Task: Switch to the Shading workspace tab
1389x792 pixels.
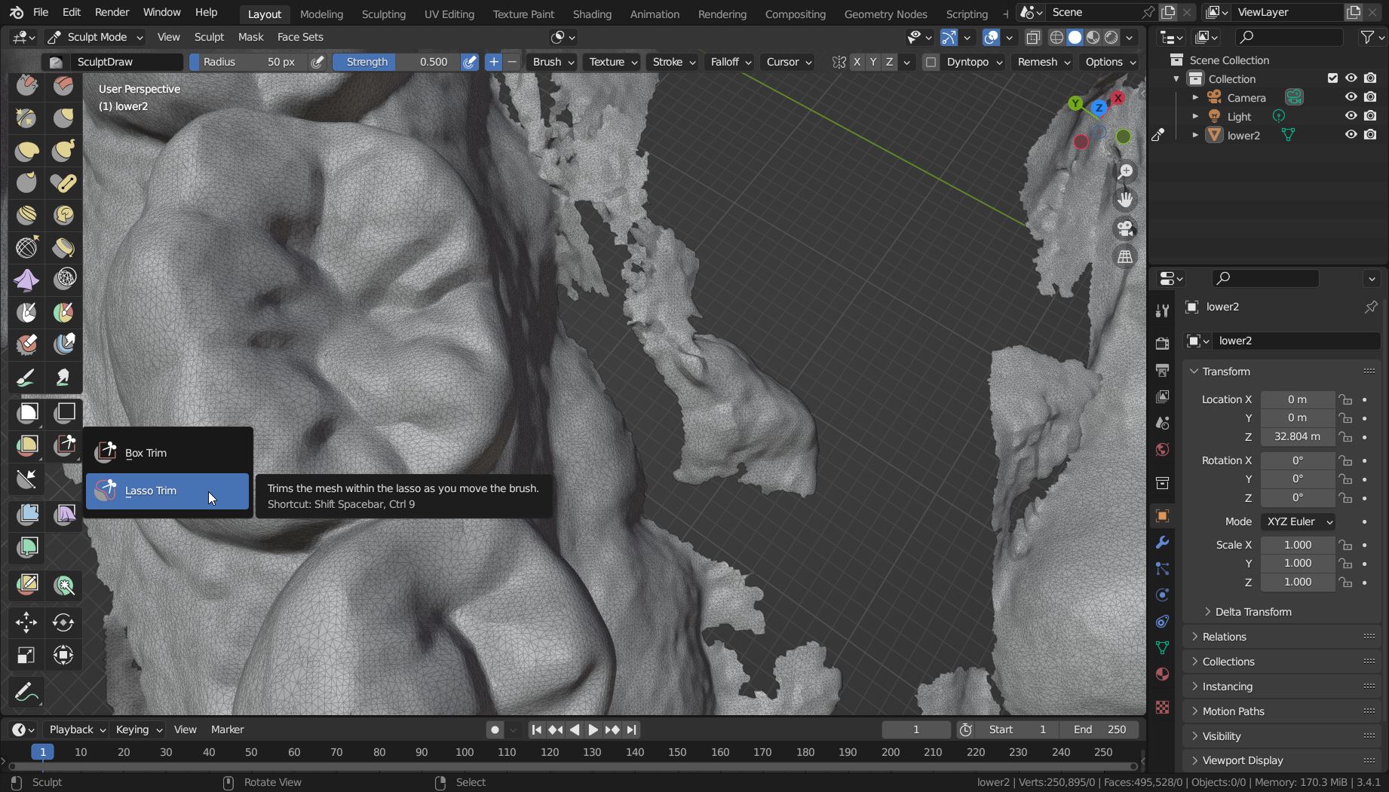Action: pyautogui.click(x=592, y=14)
